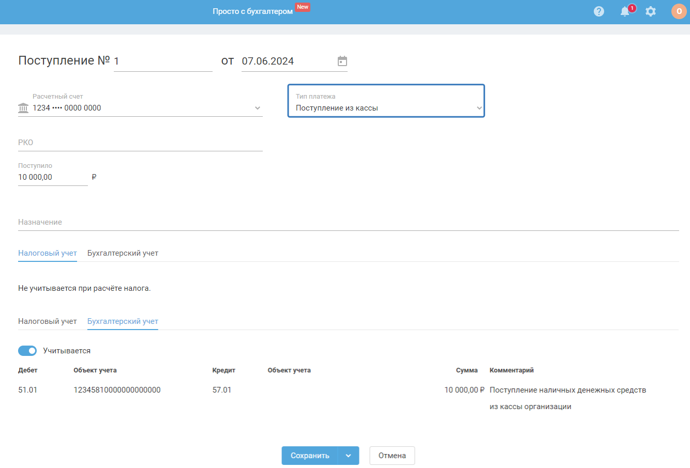Open settings gear icon

pyautogui.click(x=651, y=11)
